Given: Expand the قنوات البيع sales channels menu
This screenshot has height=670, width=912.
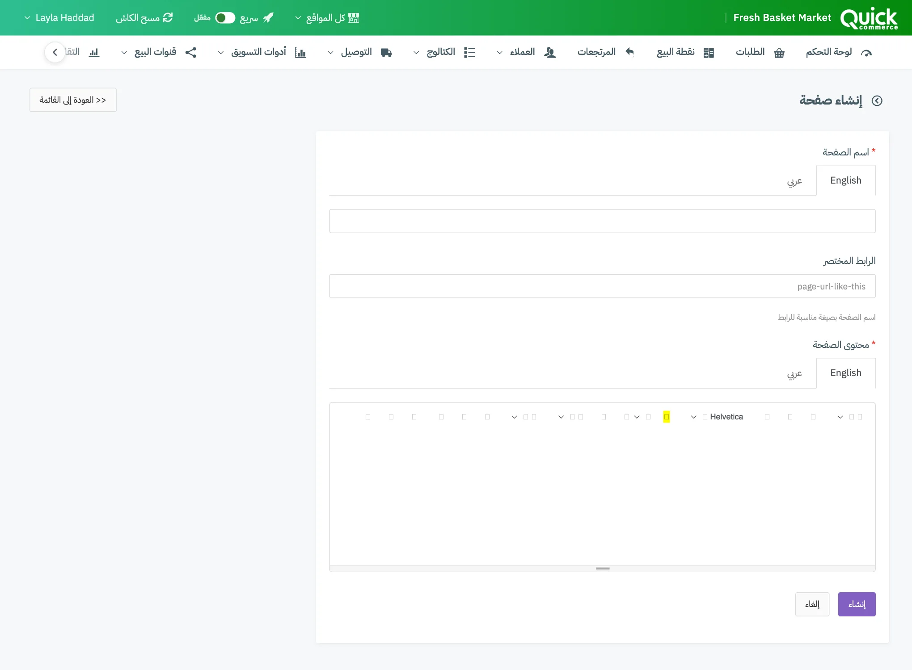Looking at the screenshot, I should [x=159, y=52].
